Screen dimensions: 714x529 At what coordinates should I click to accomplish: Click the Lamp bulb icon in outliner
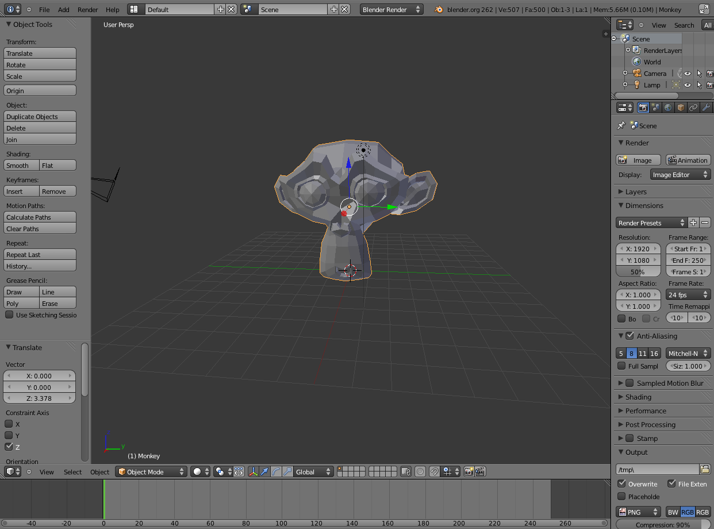coord(637,85)
